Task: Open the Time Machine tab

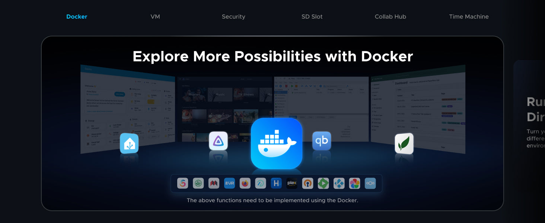Action: 469,17
